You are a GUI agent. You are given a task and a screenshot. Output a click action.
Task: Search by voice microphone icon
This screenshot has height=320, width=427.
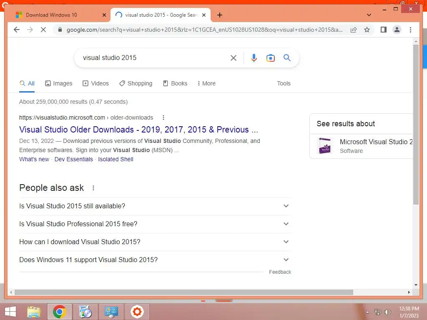pos(254,57)
